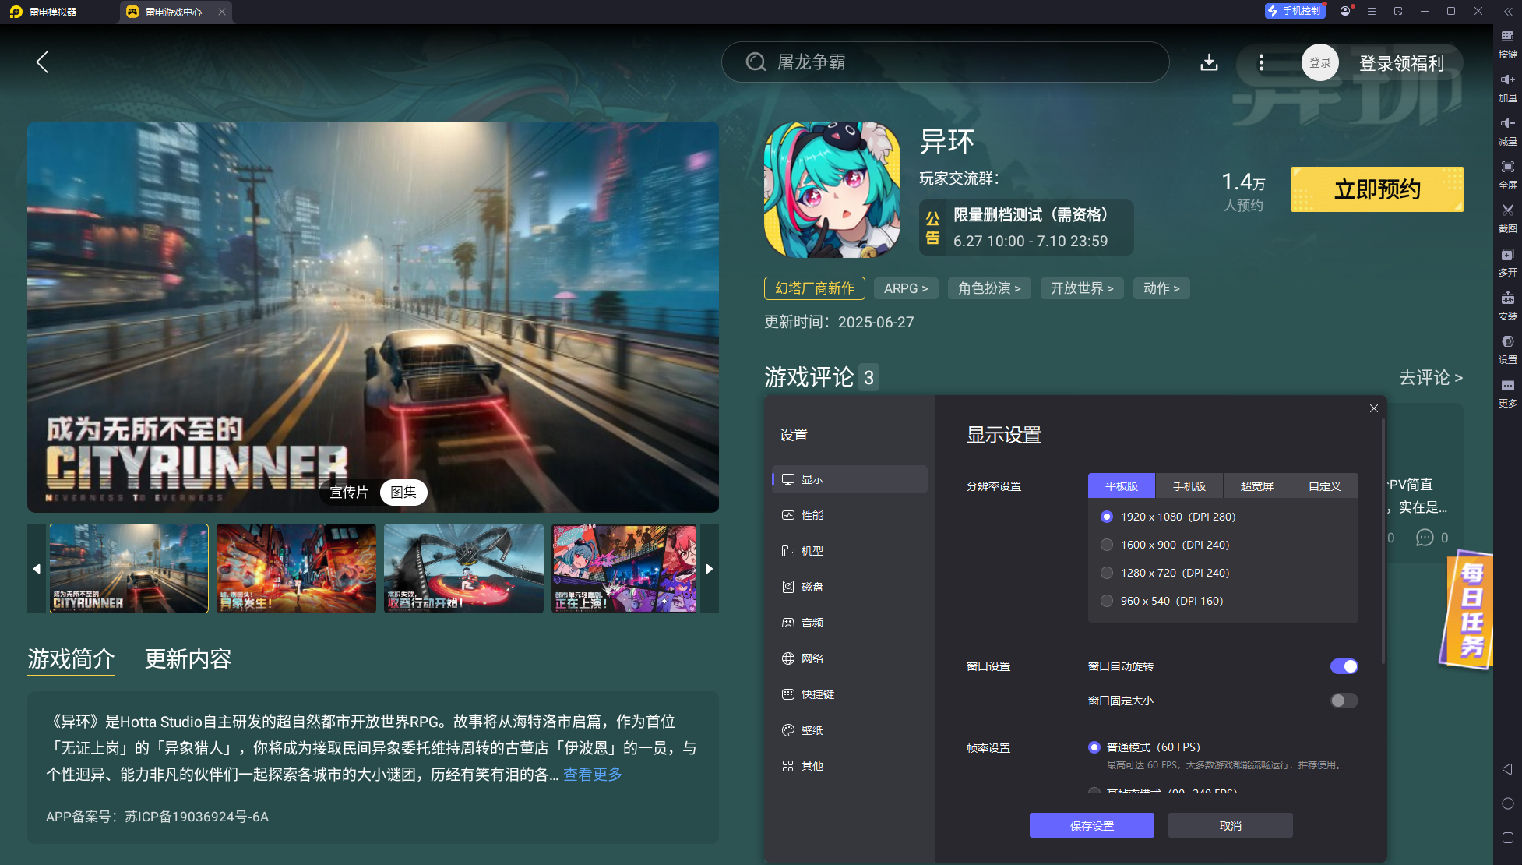Select the 1600 x 900 resolution option

[x=1107, y=545]
